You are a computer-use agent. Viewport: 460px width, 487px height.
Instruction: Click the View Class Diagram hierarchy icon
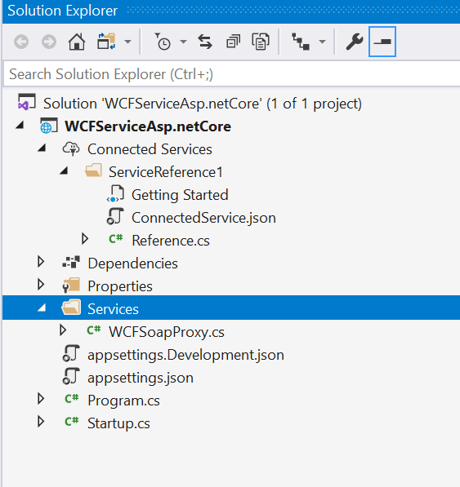pos(301,42)
